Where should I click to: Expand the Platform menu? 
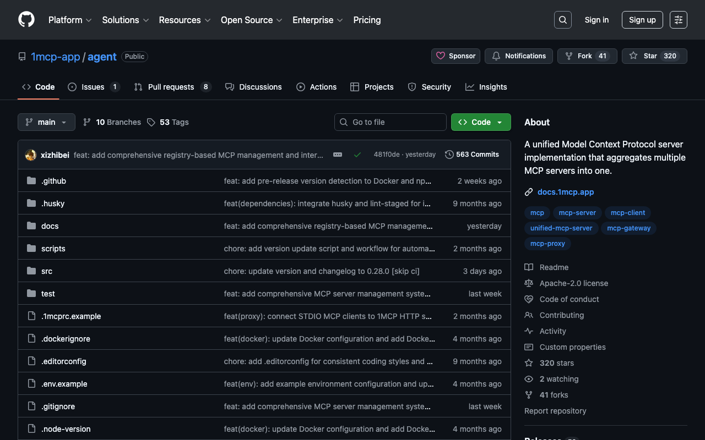coord(70,20)
